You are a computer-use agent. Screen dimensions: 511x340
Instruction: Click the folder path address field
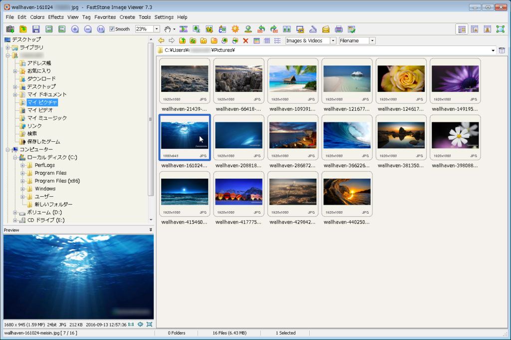click(326, 50)
